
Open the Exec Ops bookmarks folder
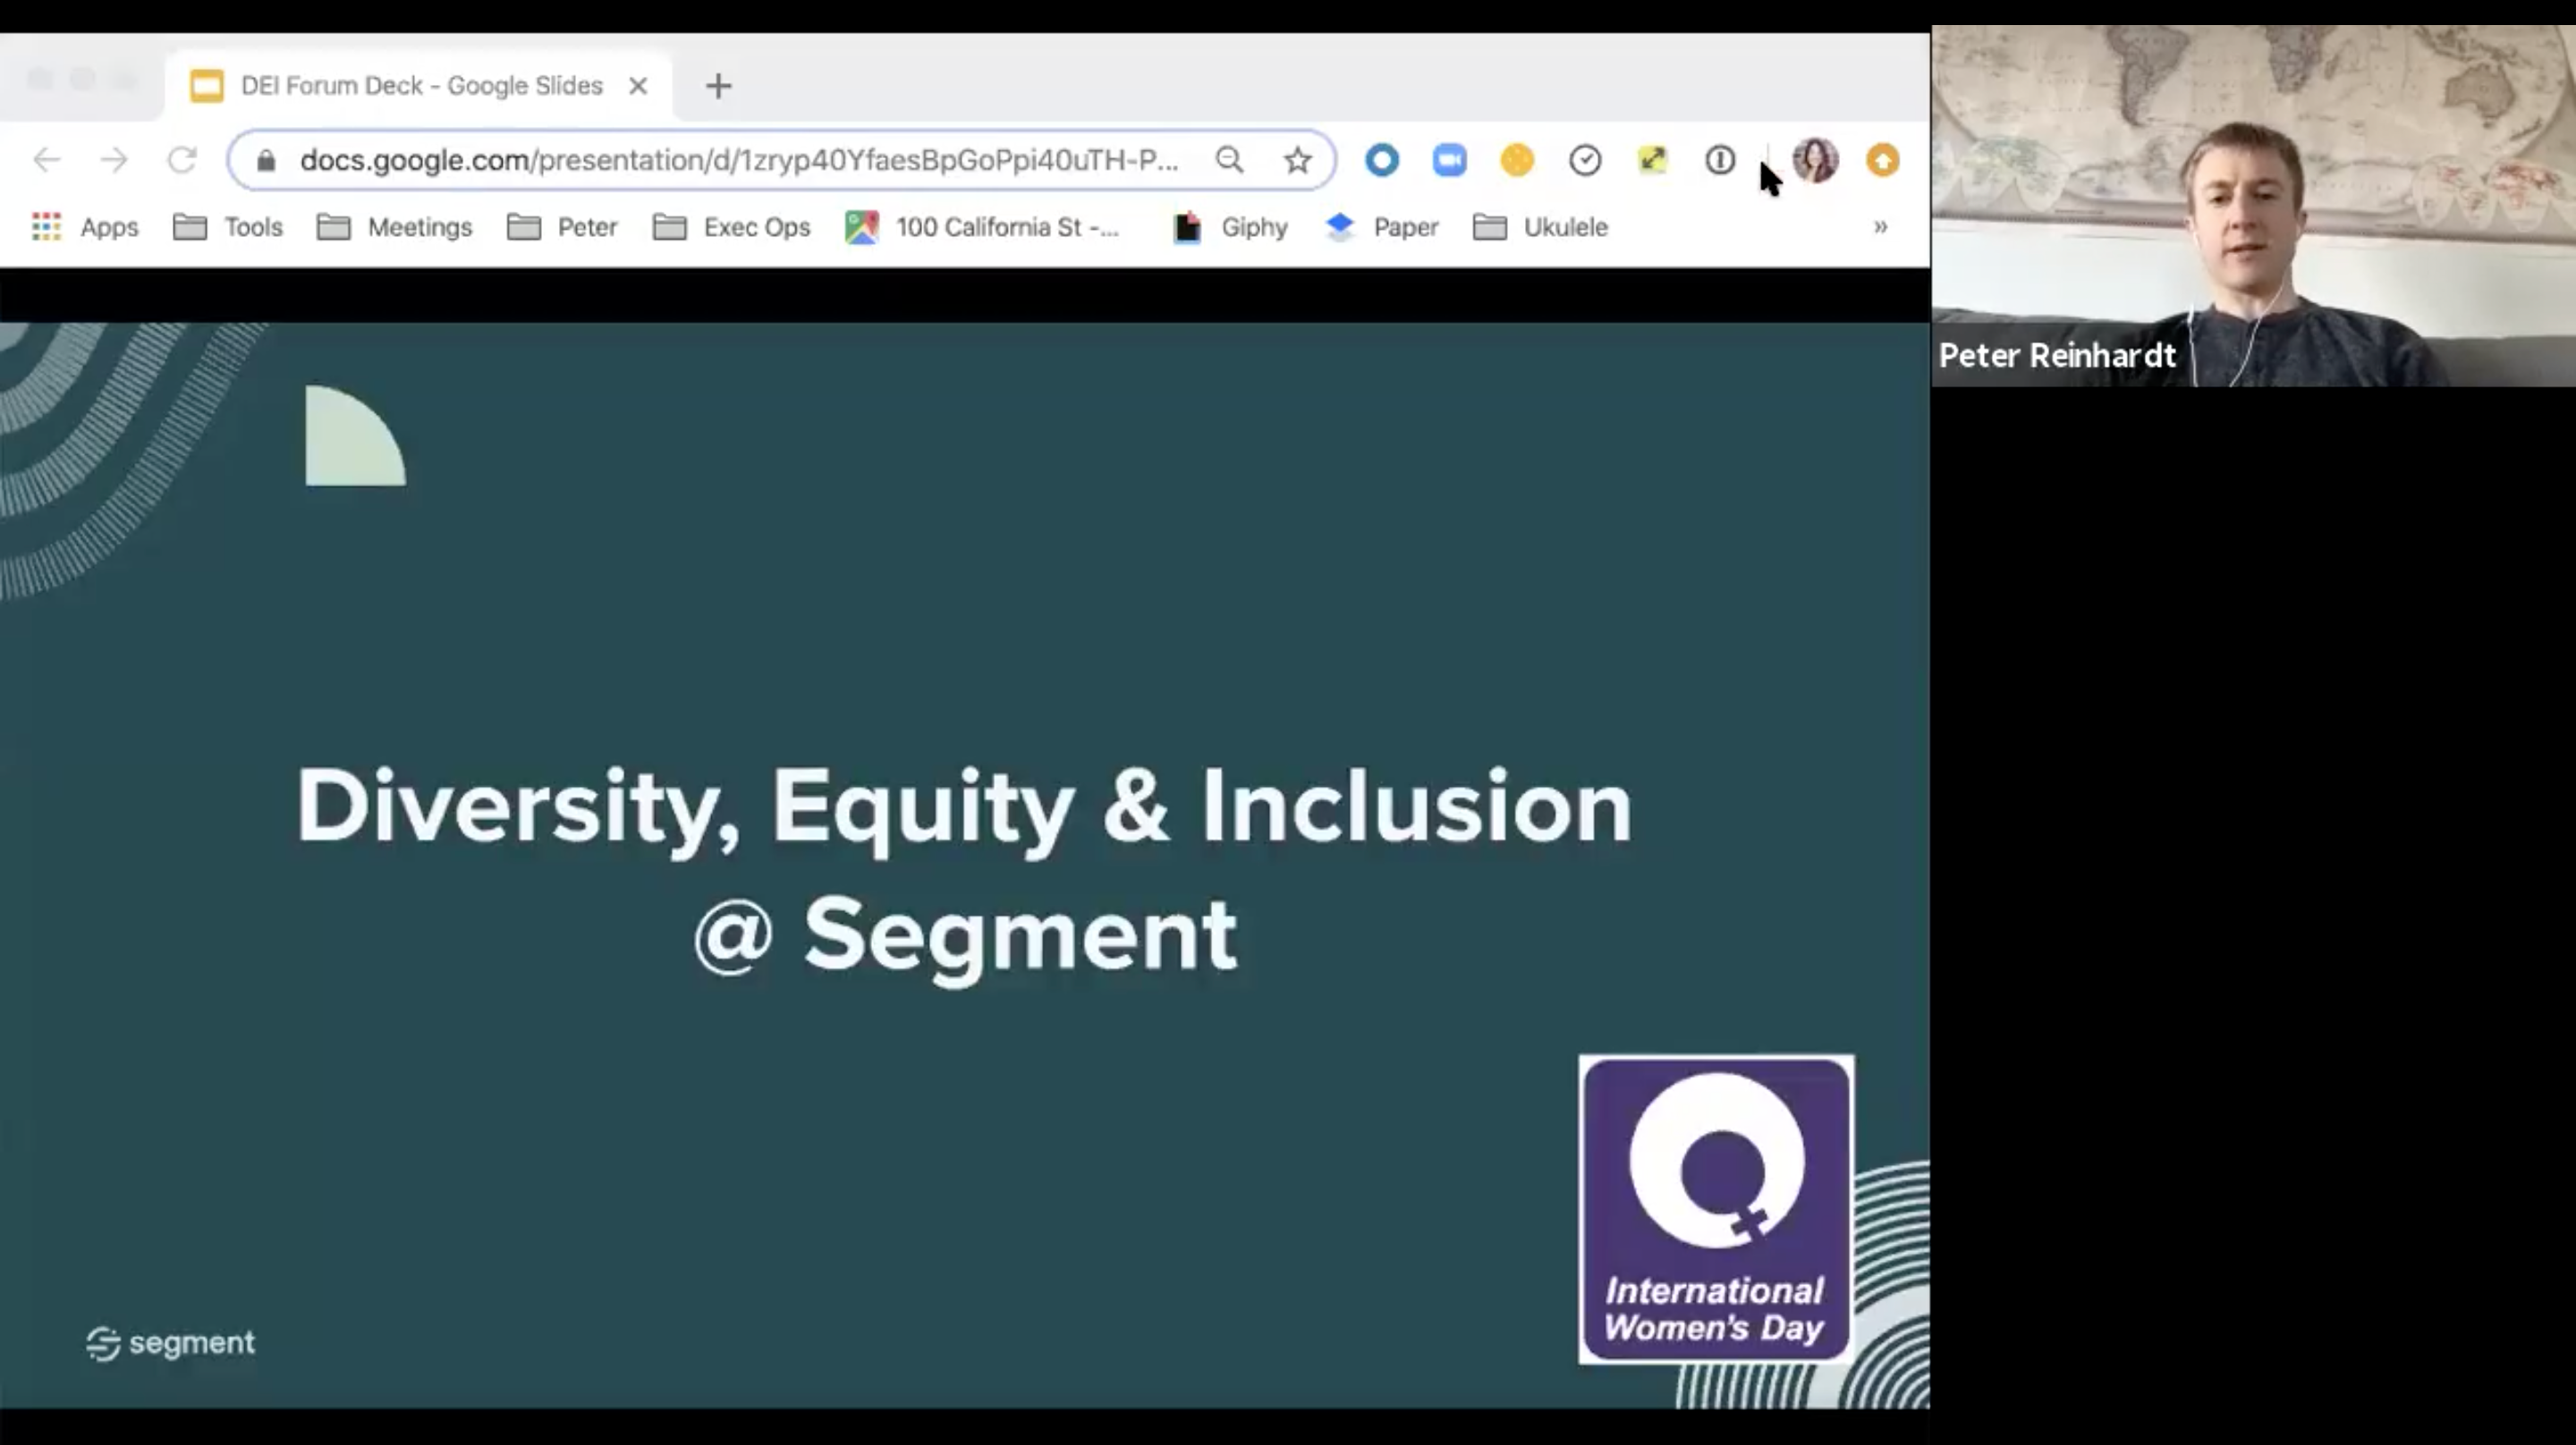point(732,227)
